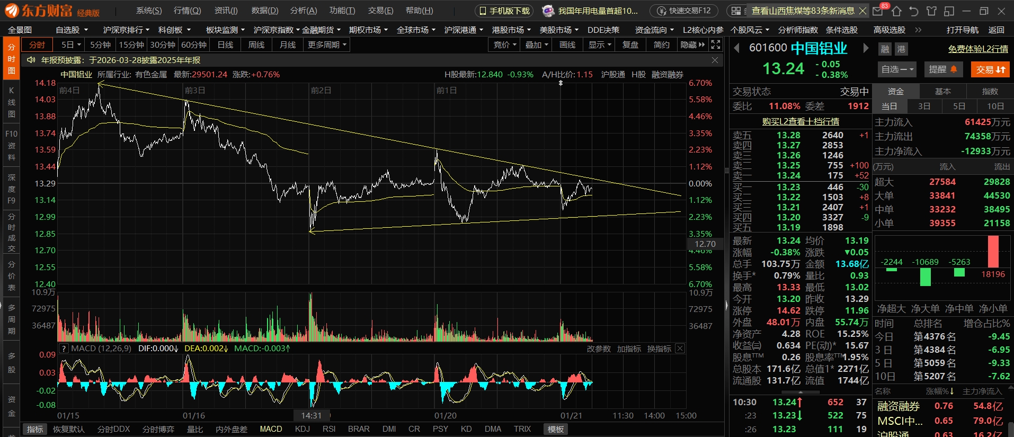Open sidebar 分价表 view
1014x437 pixels.
tap(12, 276)
